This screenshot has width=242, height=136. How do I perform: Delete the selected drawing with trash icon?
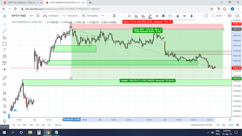pyautogui.click(x=191, y=16)
